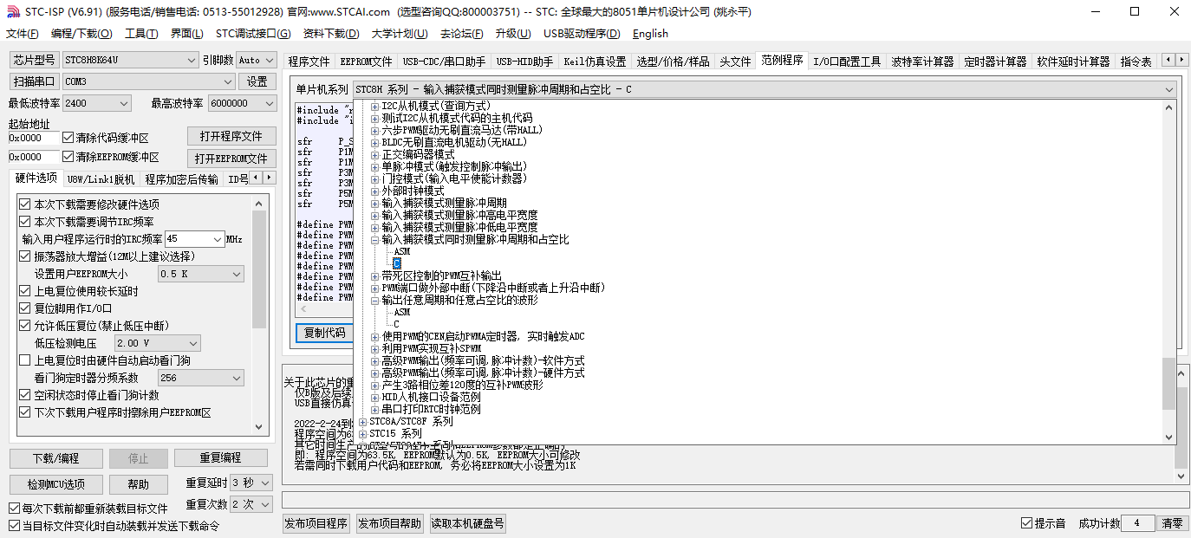Click the 复制代码 button

[x=324, y=333]
